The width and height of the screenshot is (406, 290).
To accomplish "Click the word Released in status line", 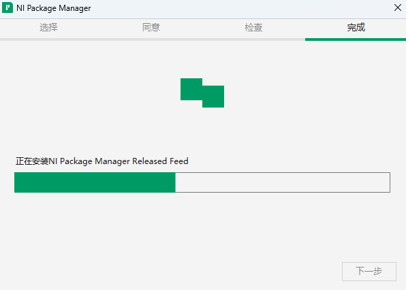I will [150, 161].
